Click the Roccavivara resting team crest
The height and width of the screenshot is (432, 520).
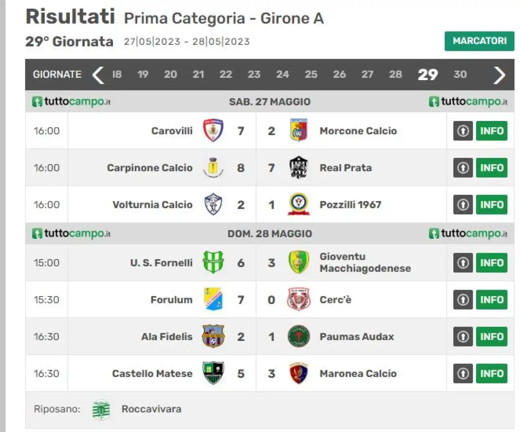point(101,410)
